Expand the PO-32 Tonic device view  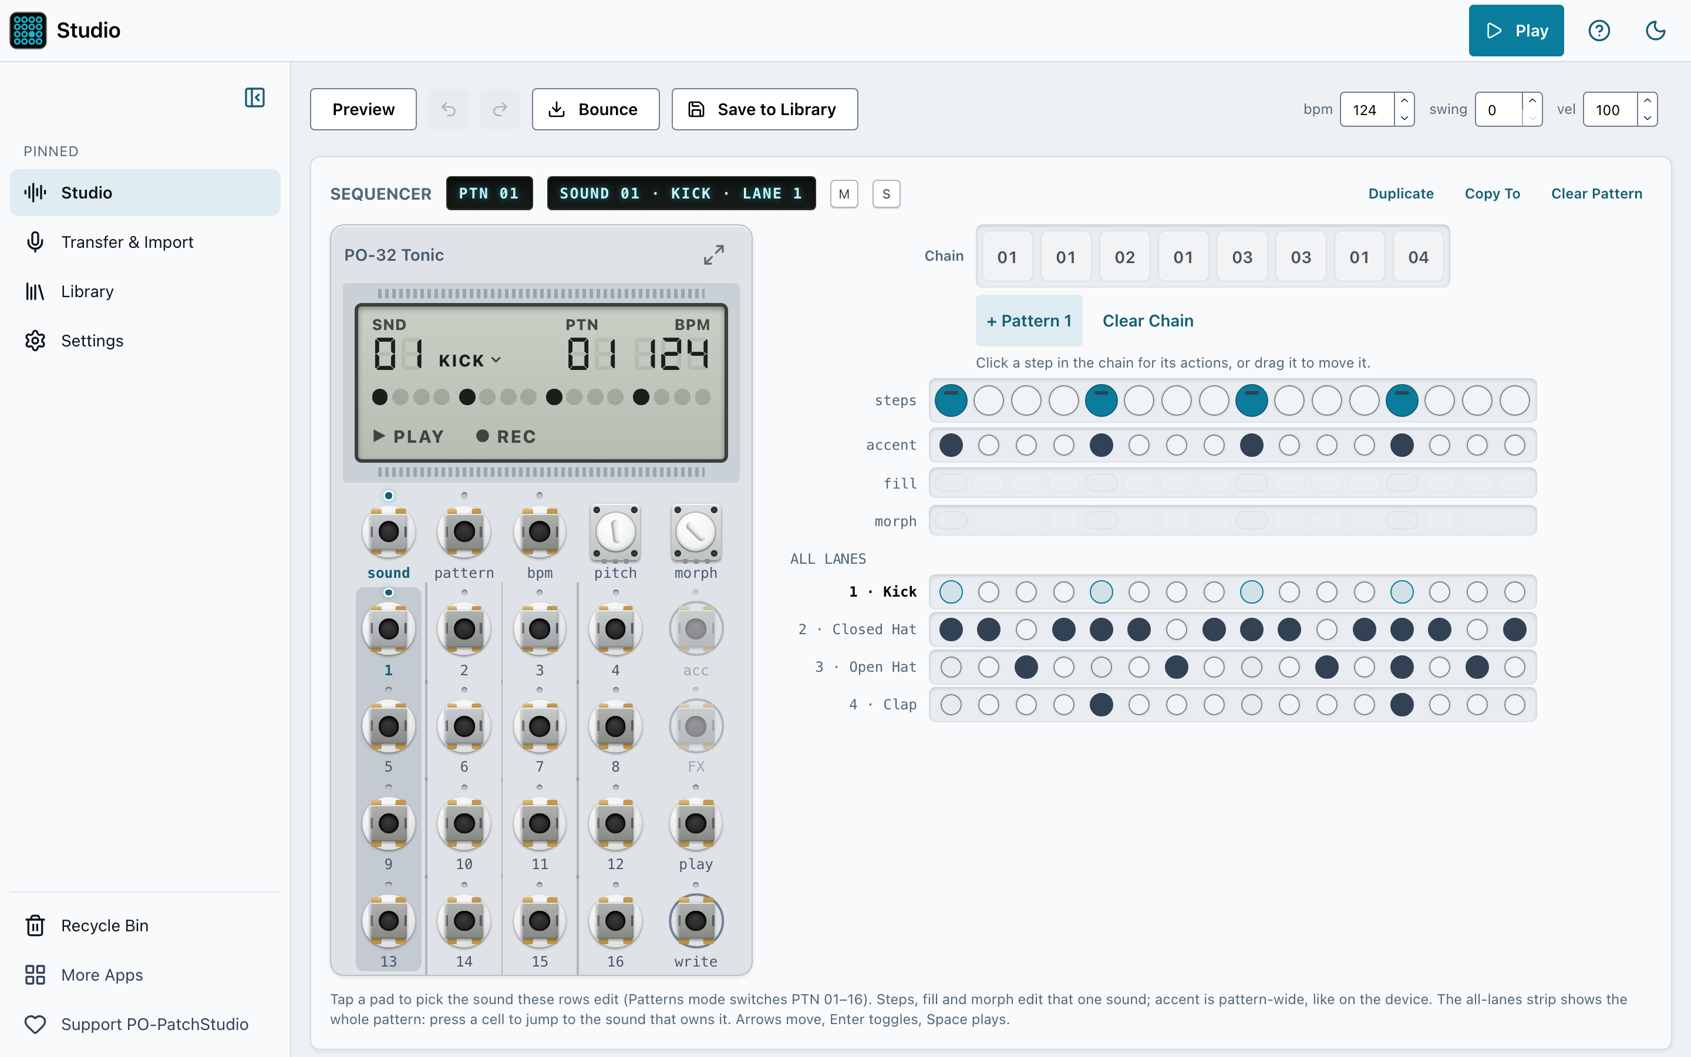click(x=713, y=254)
